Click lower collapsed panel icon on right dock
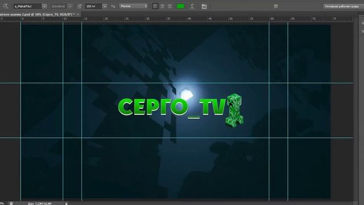 (362, 31)
